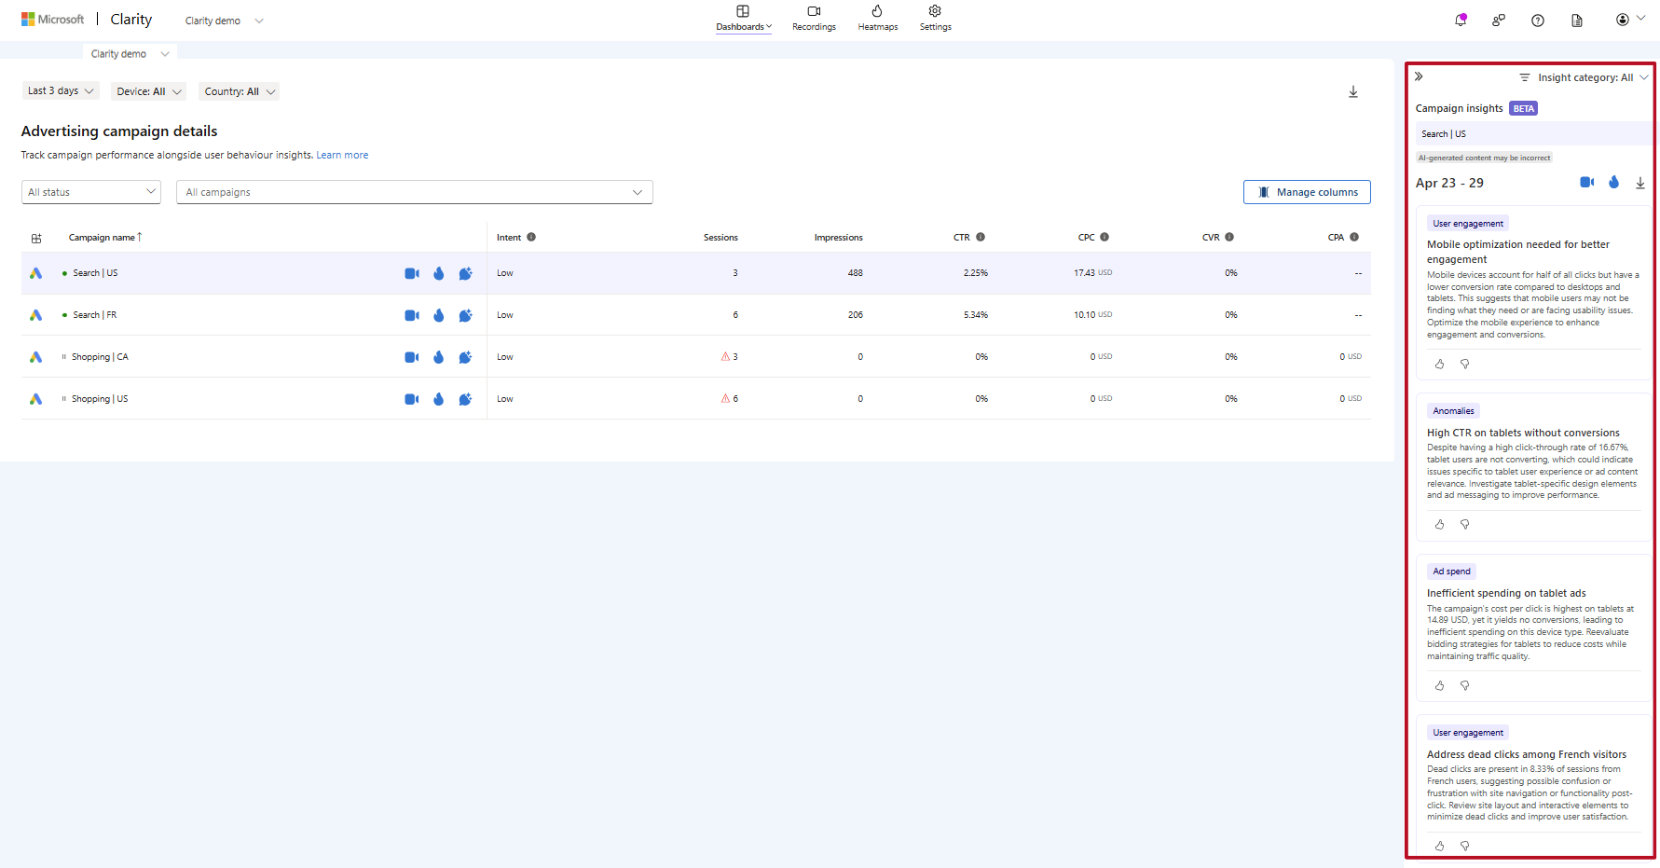Open heatmaps for Shopping | CA campaign

pos(438,357)
